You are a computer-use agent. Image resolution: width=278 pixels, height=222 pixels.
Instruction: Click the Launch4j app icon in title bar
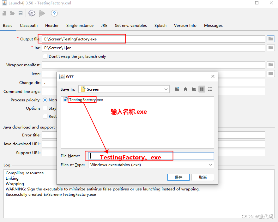click(x=4, y=3)
